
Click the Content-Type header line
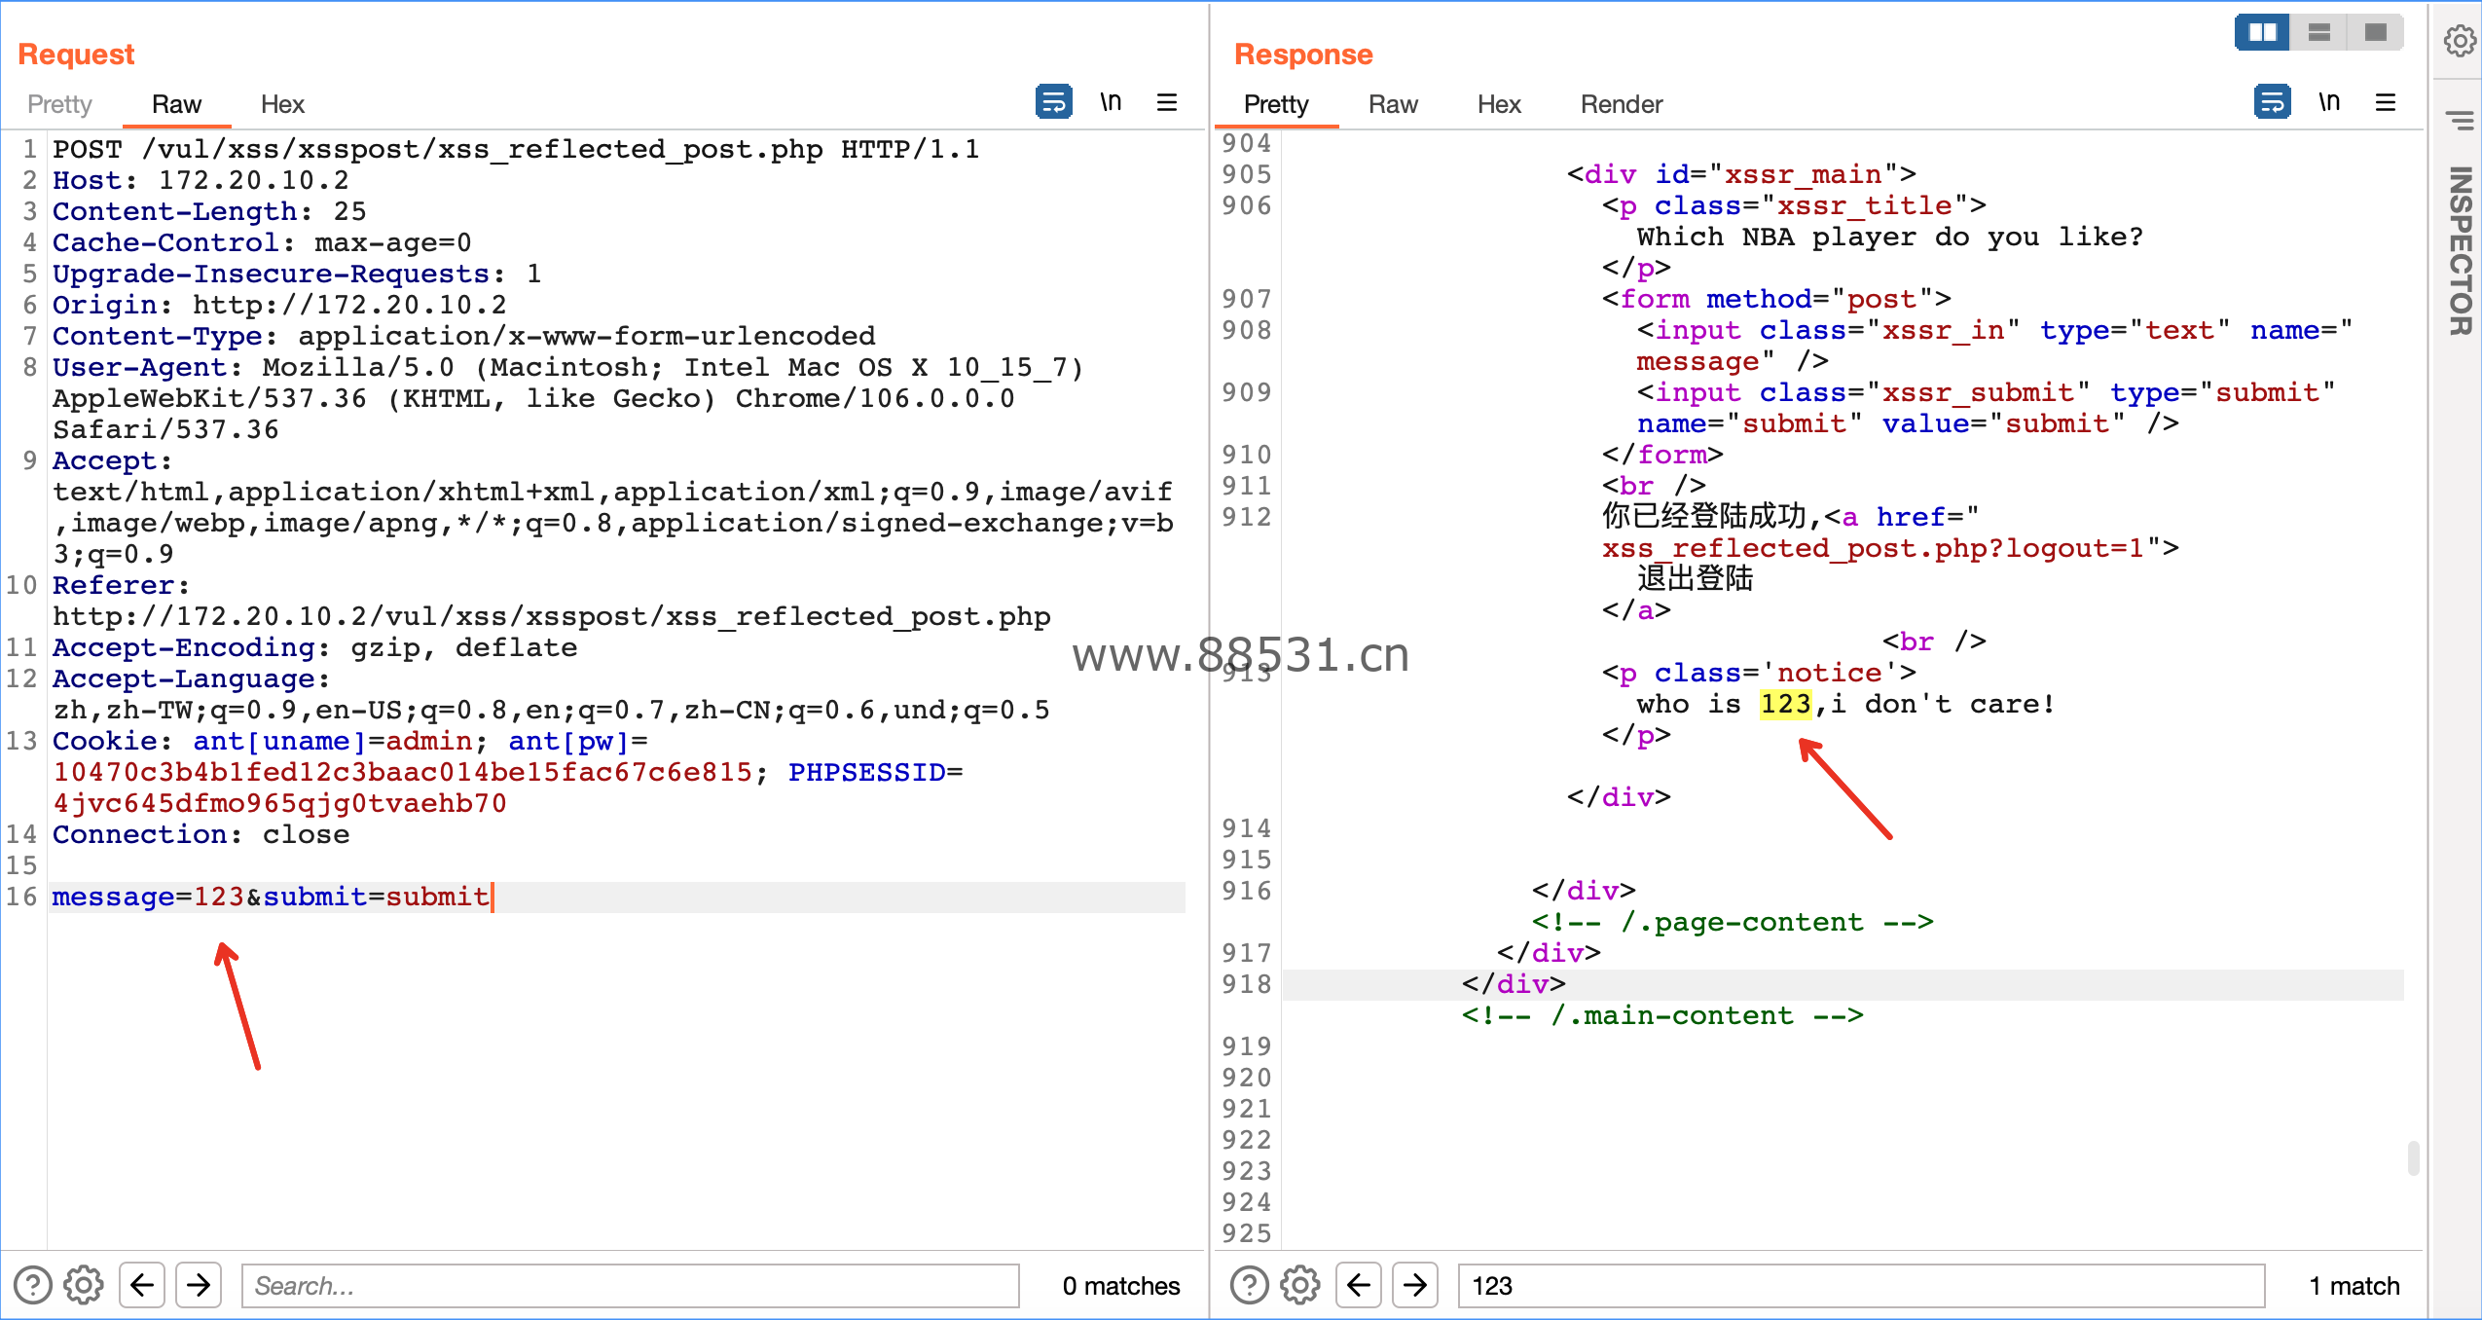pyautogui.click(x=463, y=336)
